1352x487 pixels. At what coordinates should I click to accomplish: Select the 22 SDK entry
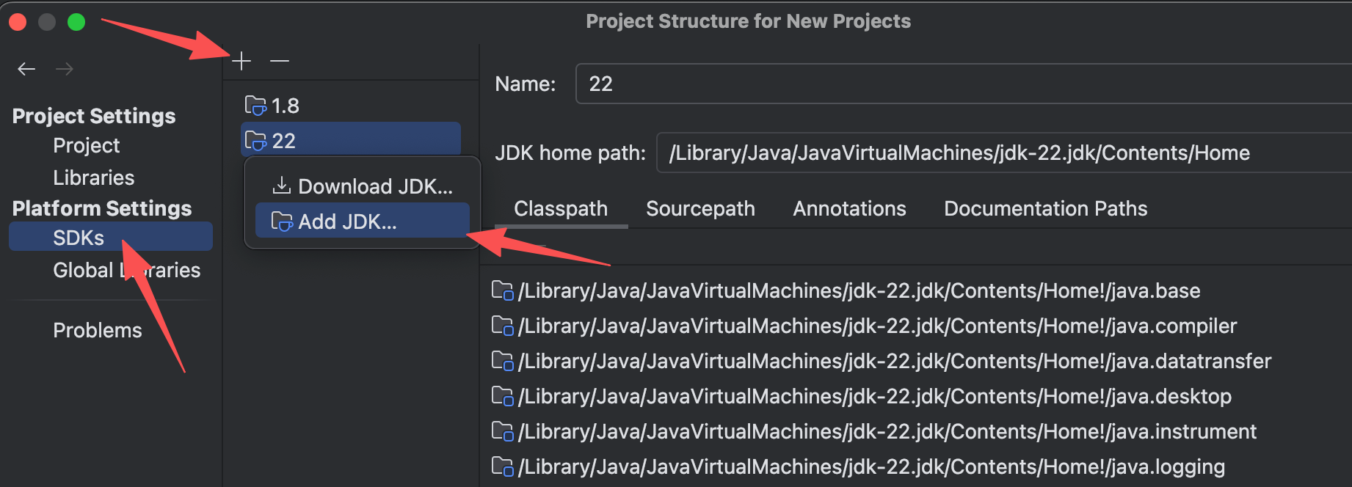click(283, 141)
